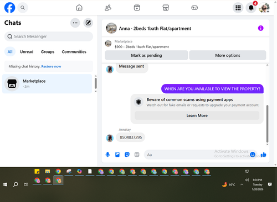The height and width of the screenshot is (202, 277).
Task: Click the shield icon in scam warning
Action: (x=138, y=102)
